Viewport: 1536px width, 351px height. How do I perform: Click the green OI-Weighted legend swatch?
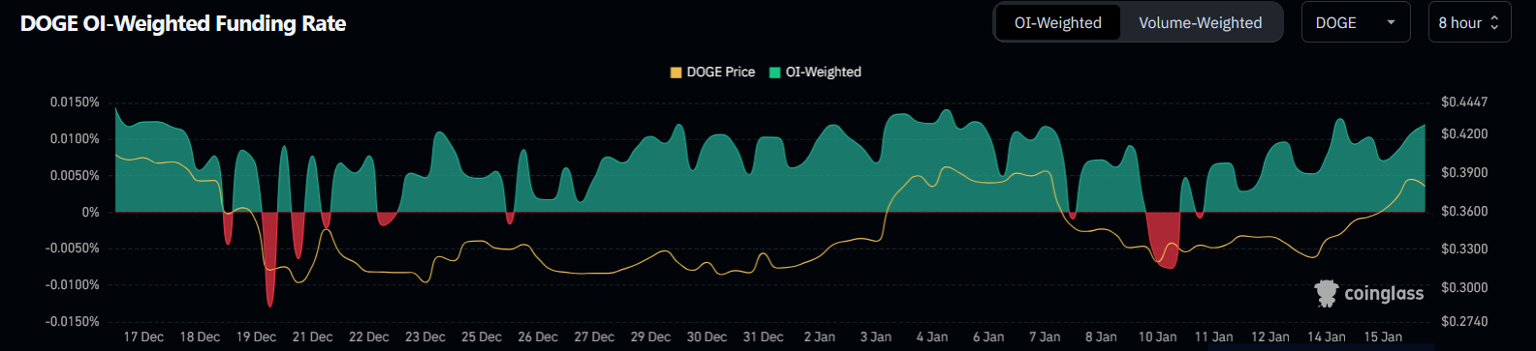point(775,73)
